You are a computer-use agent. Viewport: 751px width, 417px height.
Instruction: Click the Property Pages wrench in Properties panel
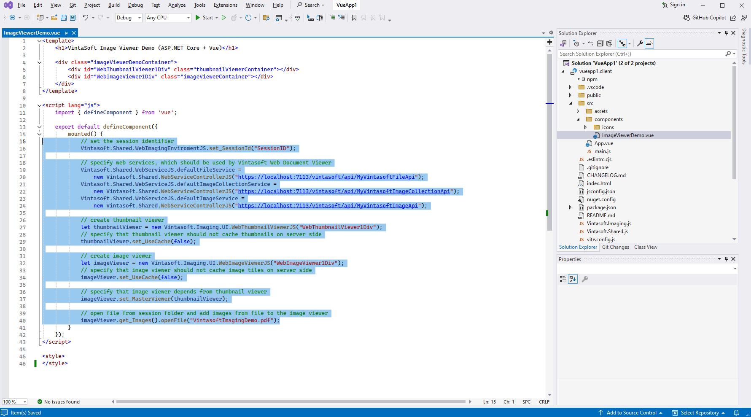[x=585, y=279]
